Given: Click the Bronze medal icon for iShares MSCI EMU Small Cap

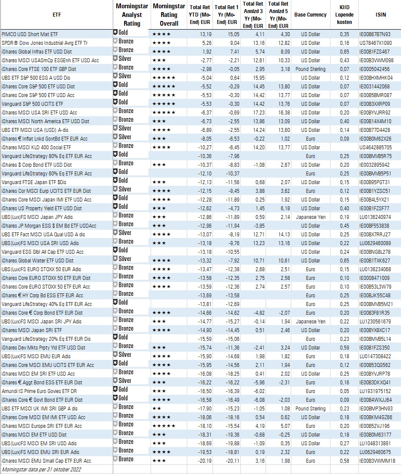Looking at the screenshot, I should coord(115,459).
